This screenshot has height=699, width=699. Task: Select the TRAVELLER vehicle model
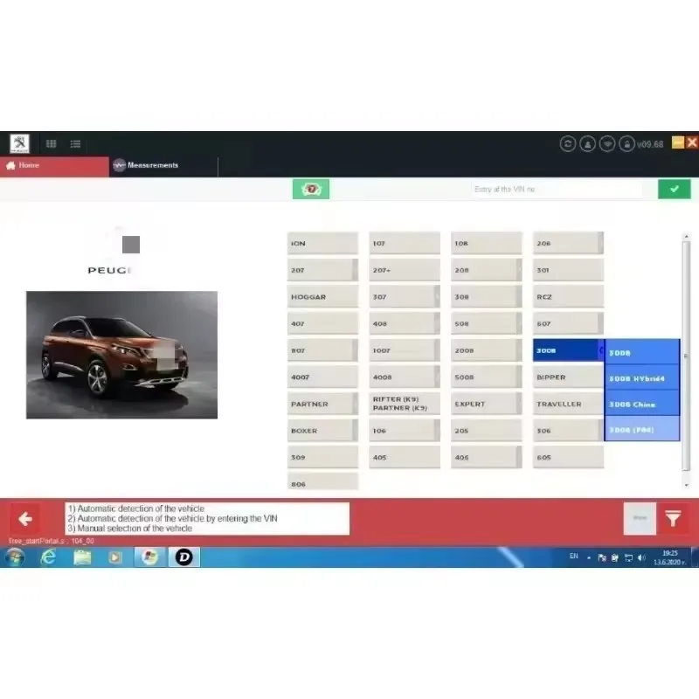566,403
